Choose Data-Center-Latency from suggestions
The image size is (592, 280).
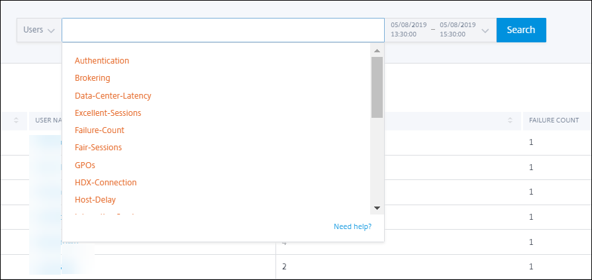pos(113,95)
